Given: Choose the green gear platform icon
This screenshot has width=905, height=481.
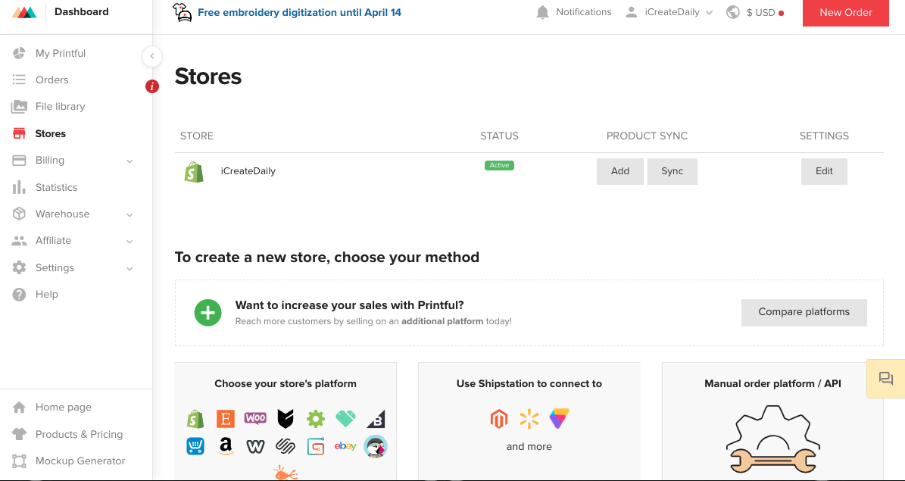Looking at the screenshot, I should pyautogui.click(x=316, y=419).
